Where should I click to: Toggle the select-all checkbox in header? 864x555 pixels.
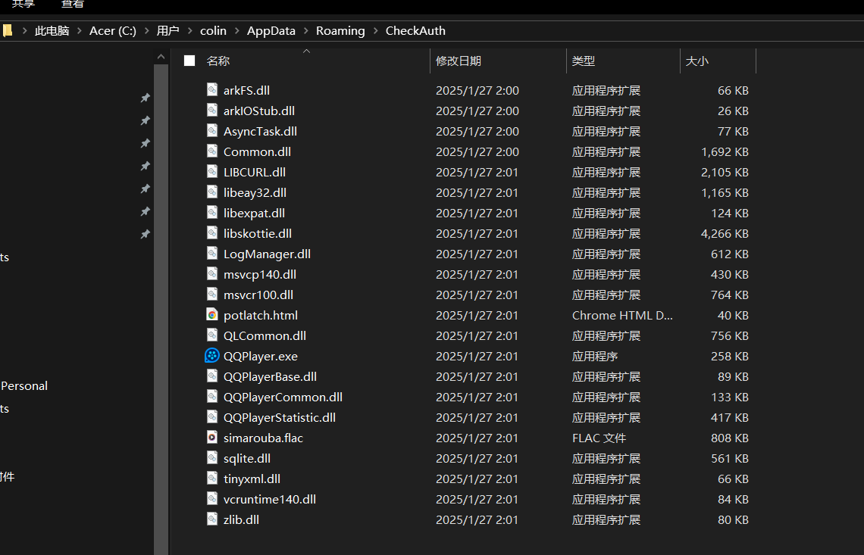pos(189,61)
